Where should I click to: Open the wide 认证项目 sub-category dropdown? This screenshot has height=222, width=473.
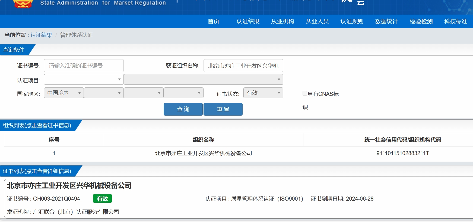tap(204, 79)
